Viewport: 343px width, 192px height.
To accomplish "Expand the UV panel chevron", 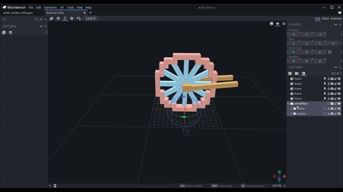I will pyautogui.click(x=46, y=19).
